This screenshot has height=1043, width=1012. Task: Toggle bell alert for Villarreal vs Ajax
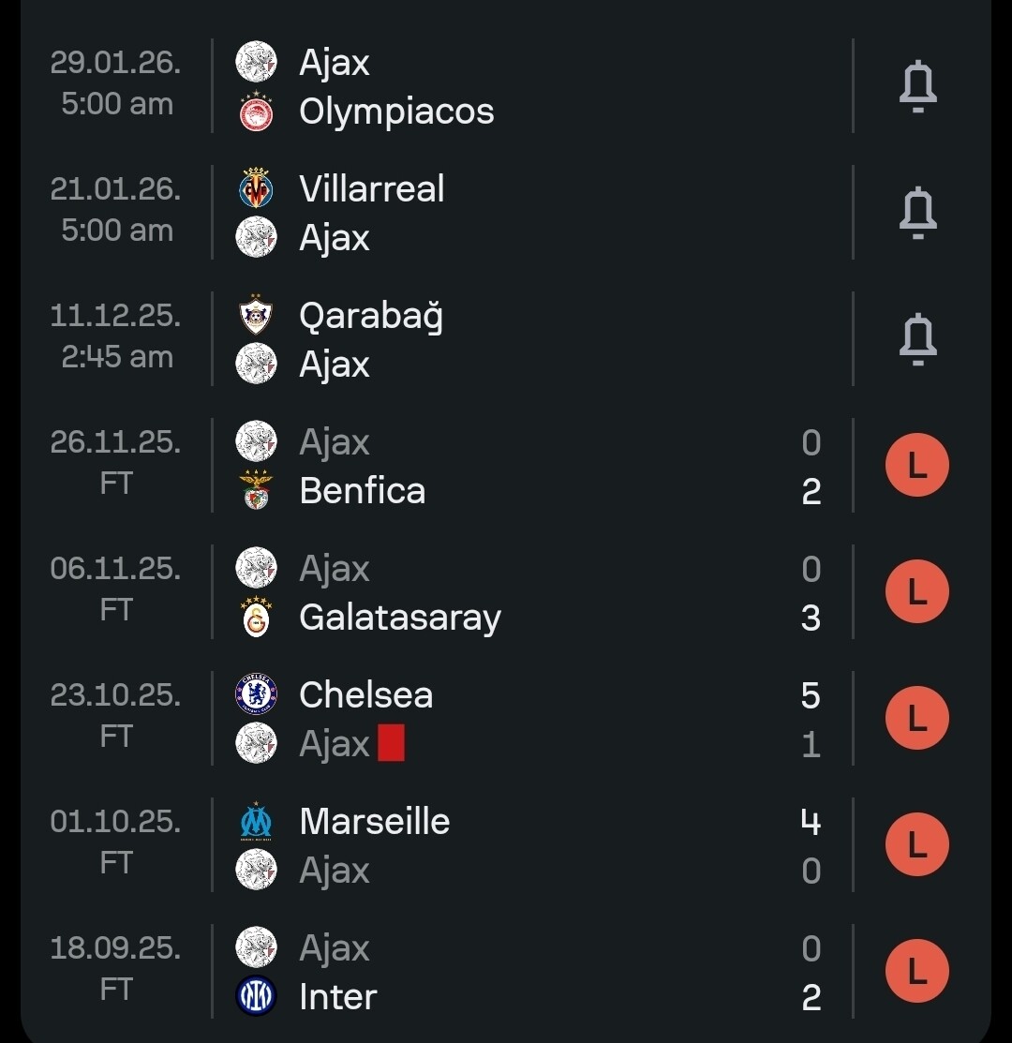click(x=917, y=213)
